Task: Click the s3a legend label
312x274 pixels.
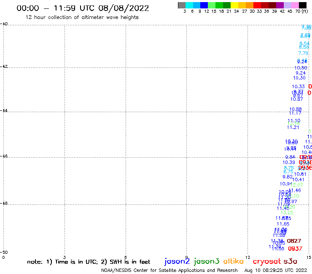Action: 290,261
